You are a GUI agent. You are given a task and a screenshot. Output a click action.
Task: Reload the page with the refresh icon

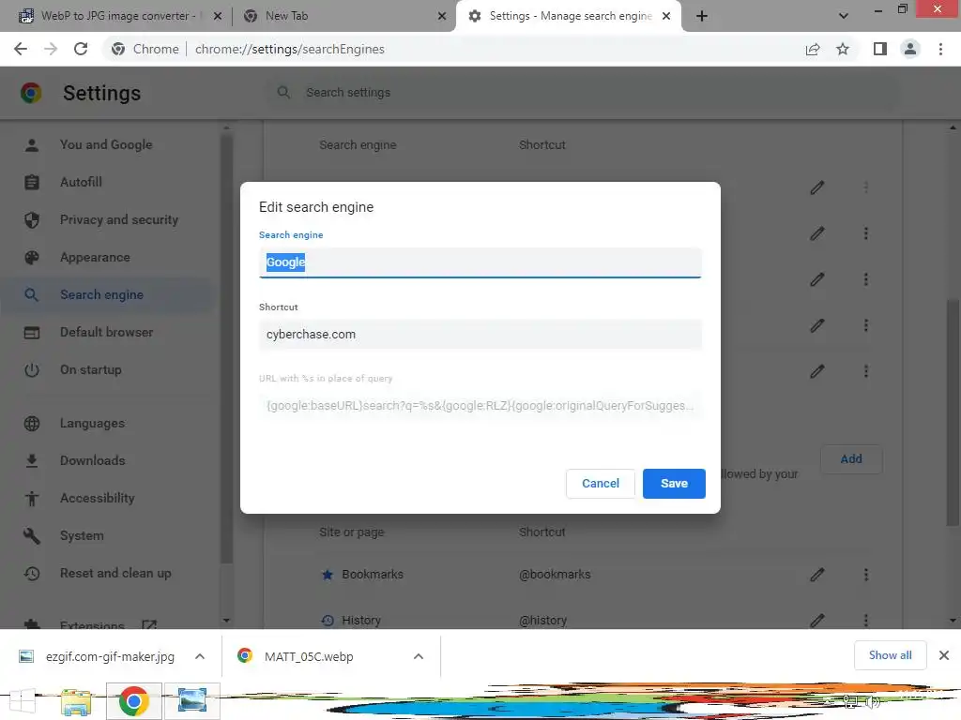pyautogui.click(x=81, y=49)
